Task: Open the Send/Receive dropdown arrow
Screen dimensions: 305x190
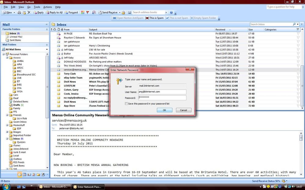Action: click(119, 12)
